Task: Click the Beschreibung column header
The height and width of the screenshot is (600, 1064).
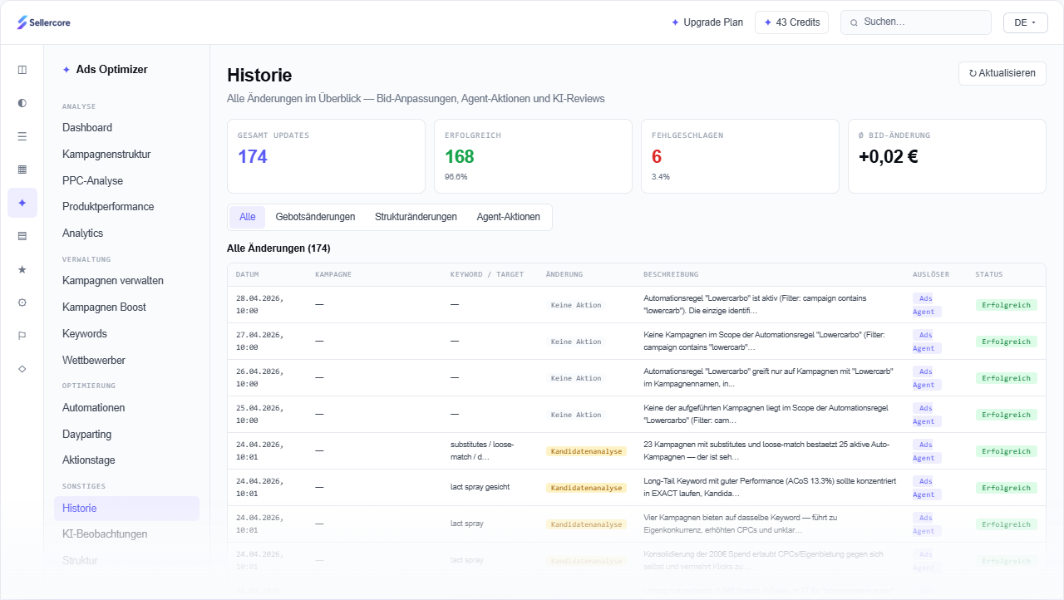Action: [671, 274]
